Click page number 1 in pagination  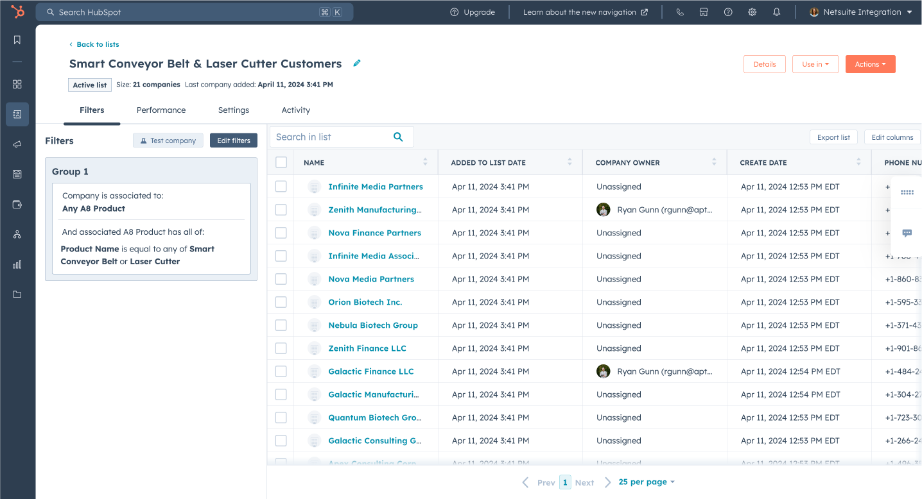565,482
